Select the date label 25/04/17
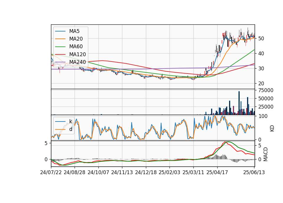The height and width of the screenshot is (203, 283). [217, 172]
